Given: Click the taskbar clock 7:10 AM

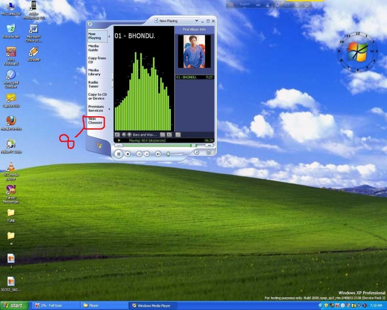Looking at the screenshot, I should pyautogui.click(x=376, y=306).
